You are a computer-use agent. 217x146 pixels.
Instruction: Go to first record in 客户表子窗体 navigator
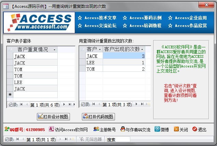coord(21,104)
